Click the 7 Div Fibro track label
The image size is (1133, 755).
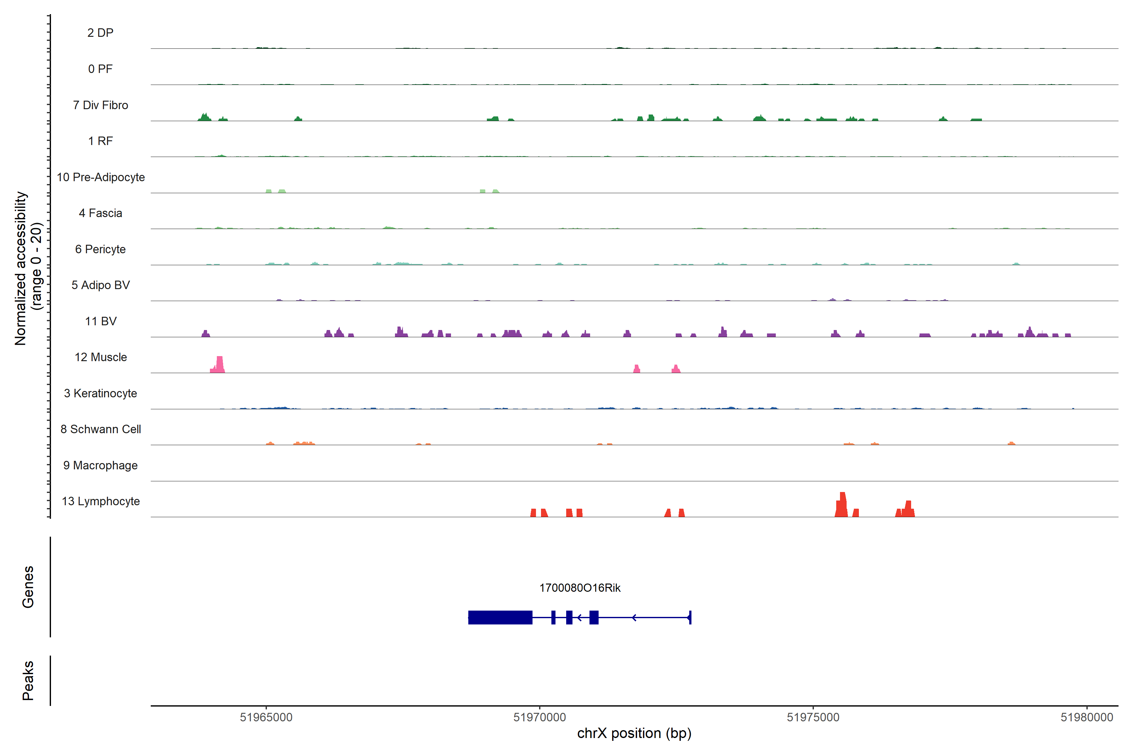pyautogui.click(x=100, y=105)
